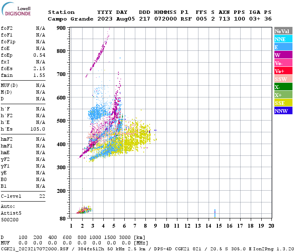Click the foEp value 0.54
Viewport: 295px width, 252px height.
(x=39, y=55)
